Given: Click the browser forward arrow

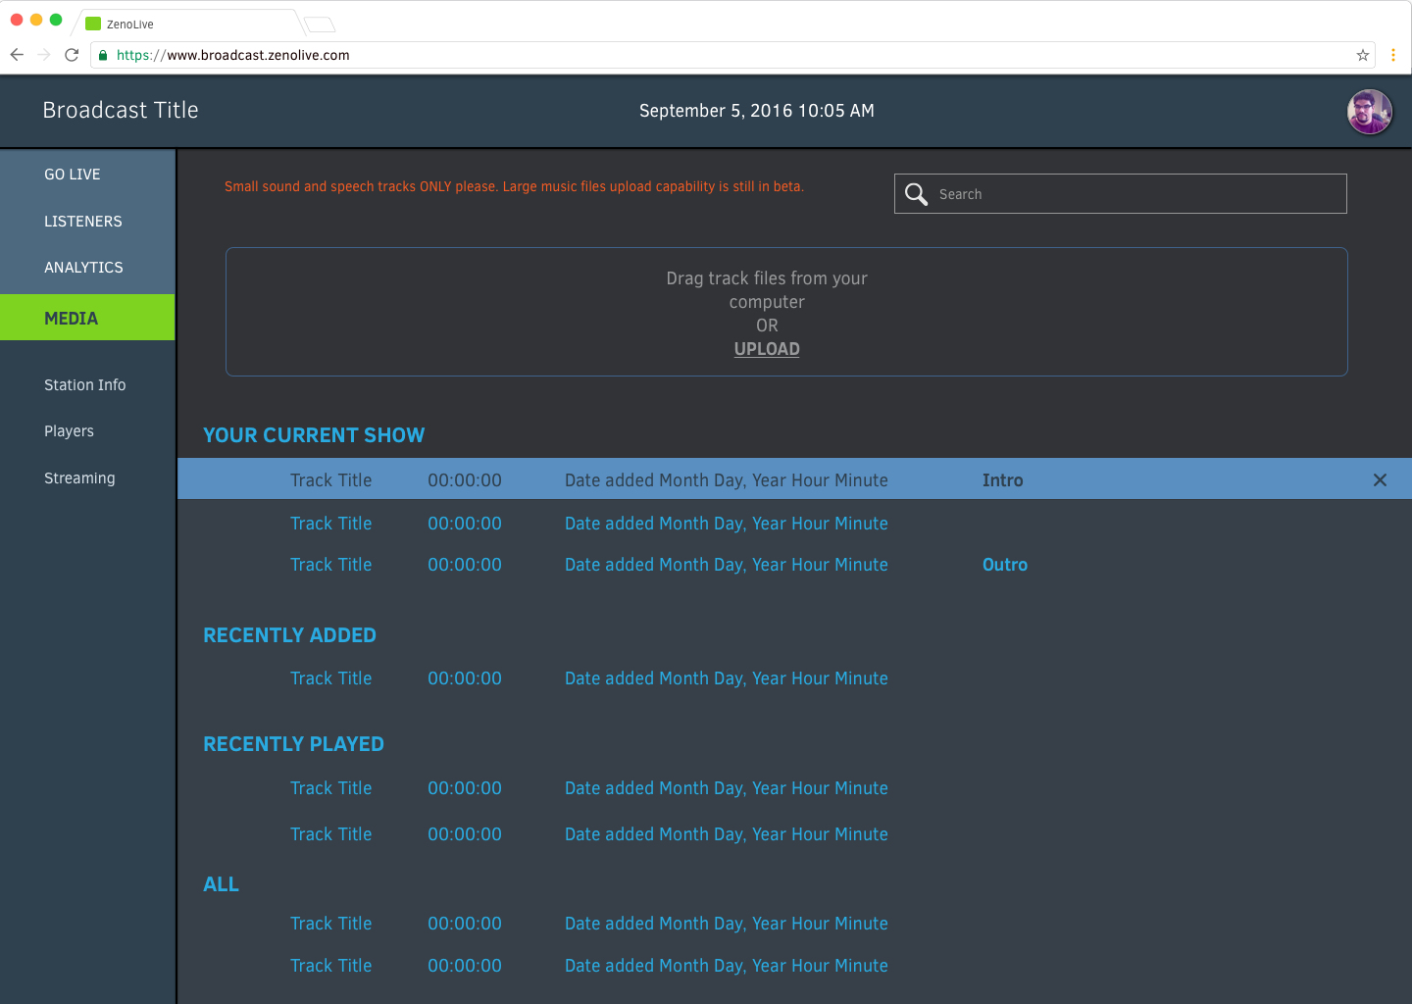Looking at the screenshot, I should (x=44, y=55).
